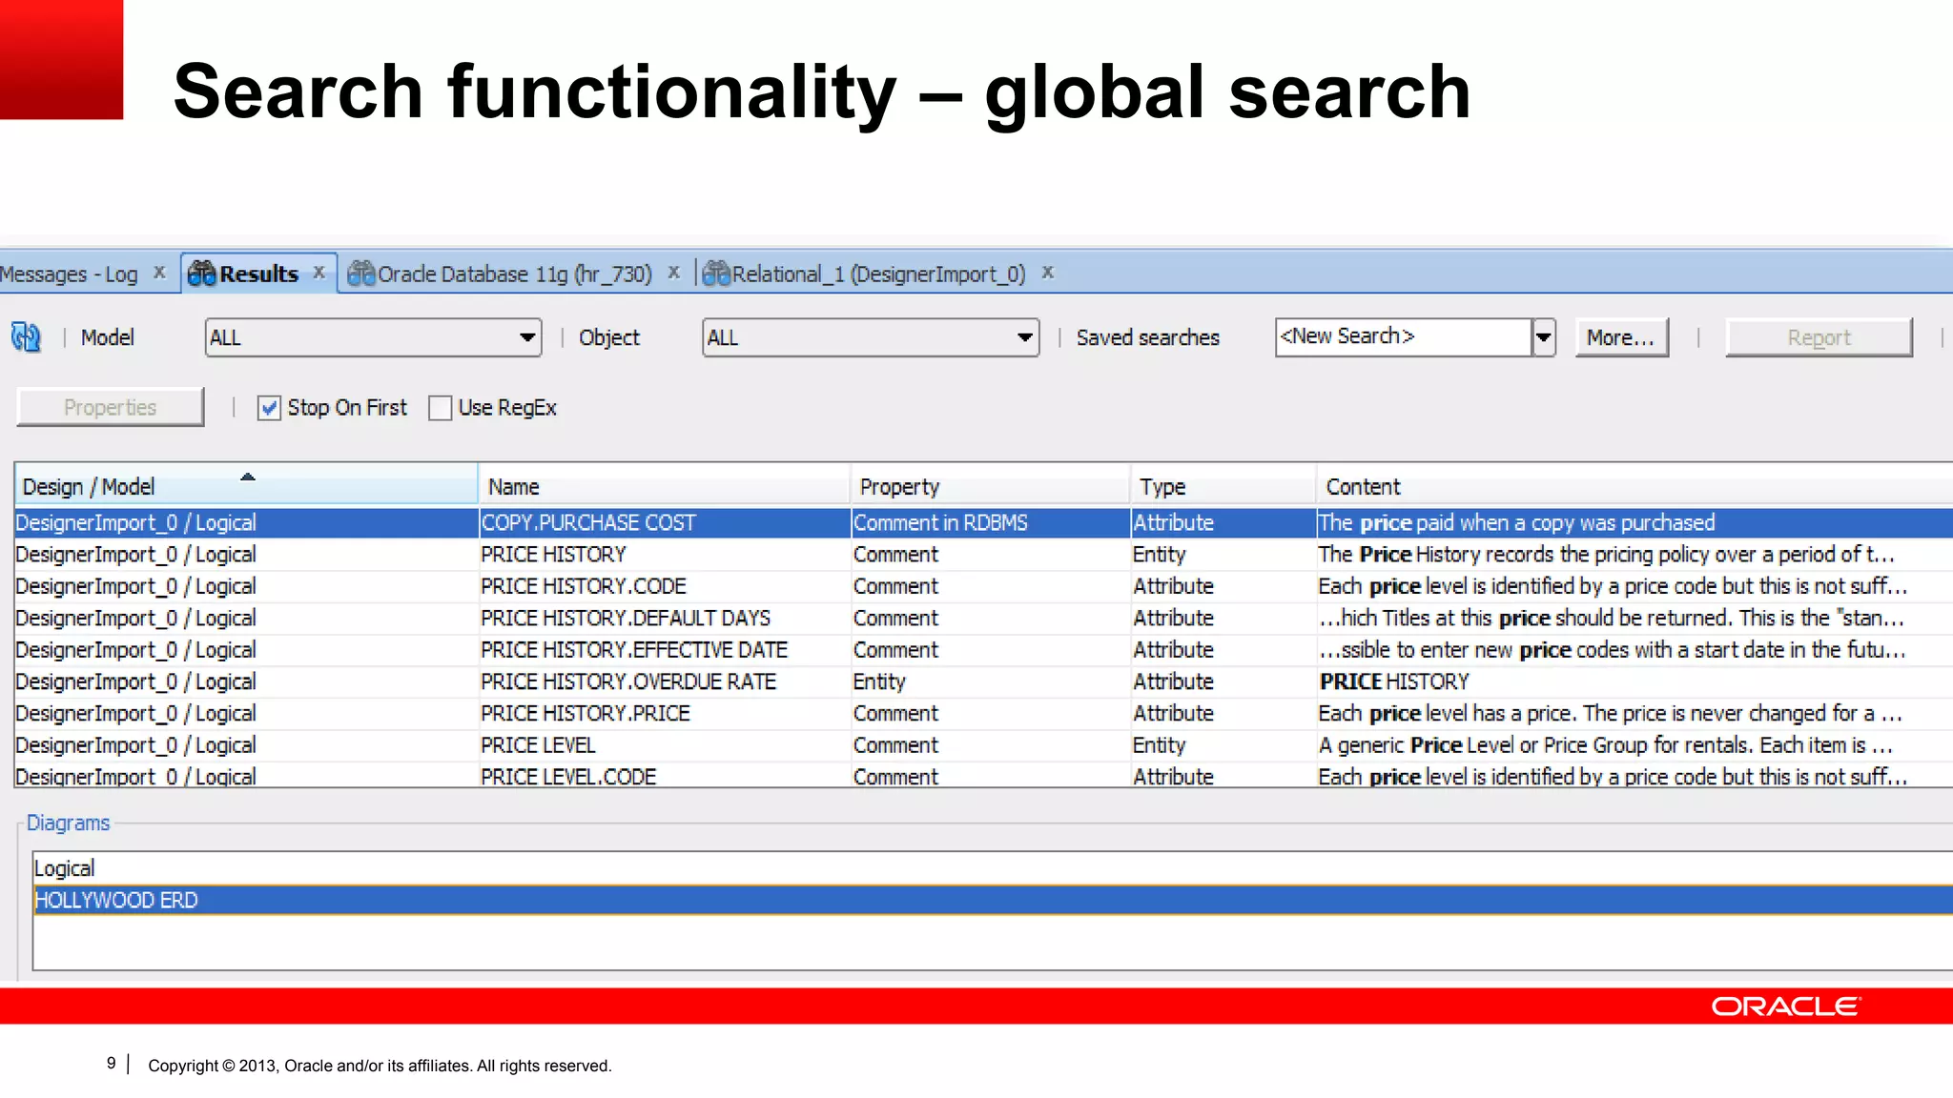
Task: Open the Relational_1 (DesignerImport_0) tab
Action: (x=878, y=274)
